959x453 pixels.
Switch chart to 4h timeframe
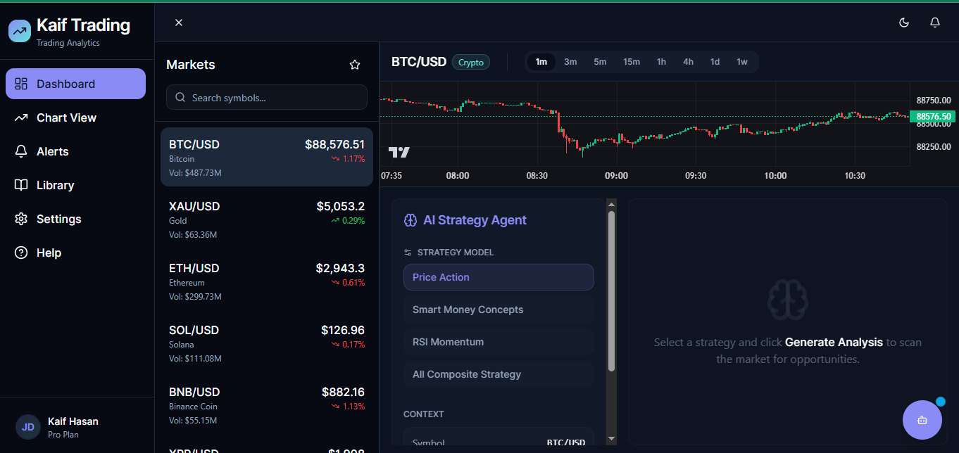pyautogui.click(x=688, y=62)
